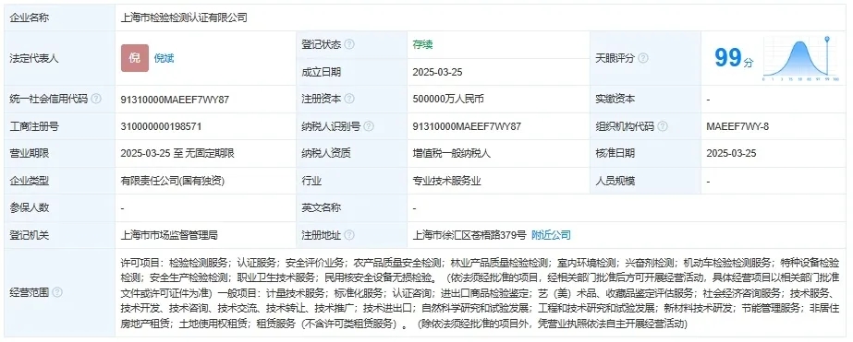
Task: Click taxpayer ID value beside 纳税人识别号
Action: pos(467,126)
